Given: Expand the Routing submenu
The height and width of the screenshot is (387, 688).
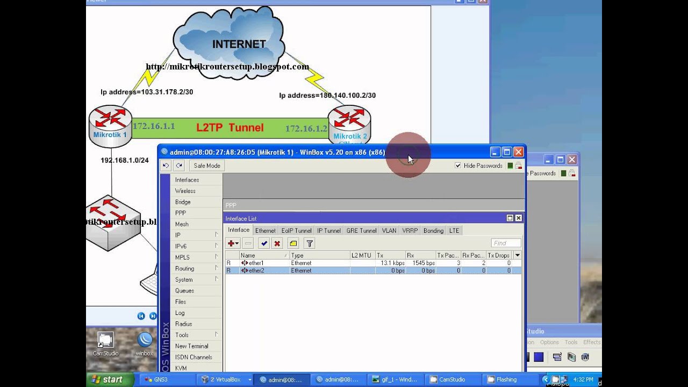Looking at the screenshot, I should pyautogui.click(x=217, y=268).
